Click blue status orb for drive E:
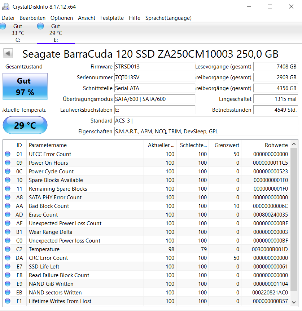The image size is (302, 311). pos(40,26)
